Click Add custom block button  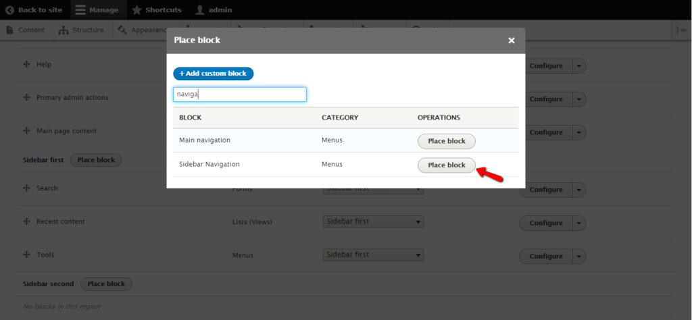click(x=213, y=74)
